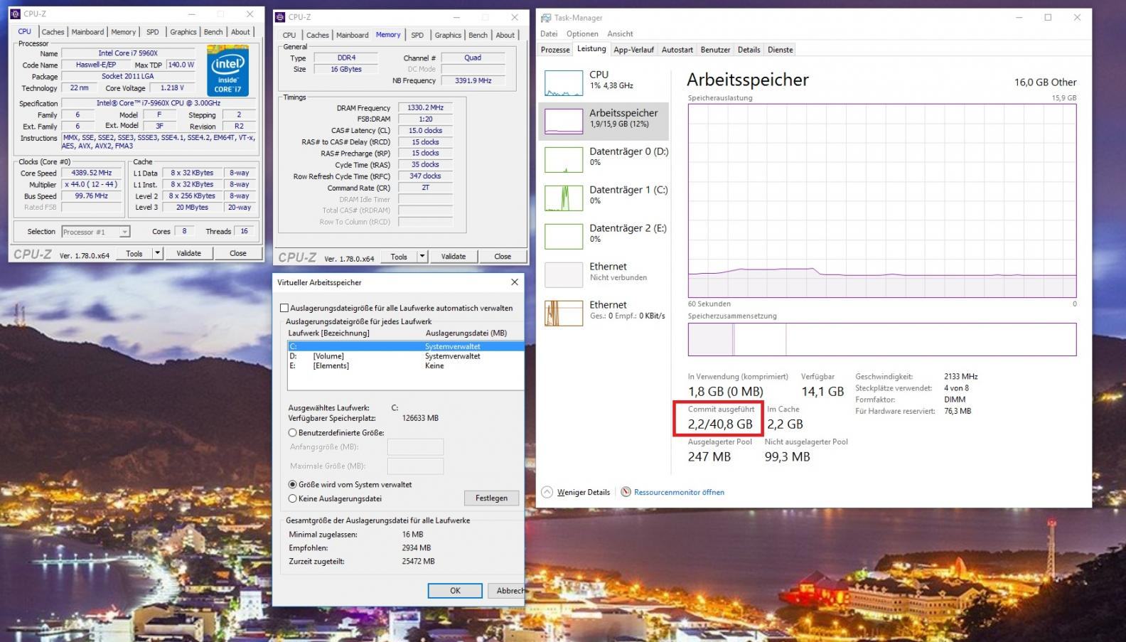Open Datei menu in Task-Manager
This screenshot has width=1126, height=642.
(549, 33)
